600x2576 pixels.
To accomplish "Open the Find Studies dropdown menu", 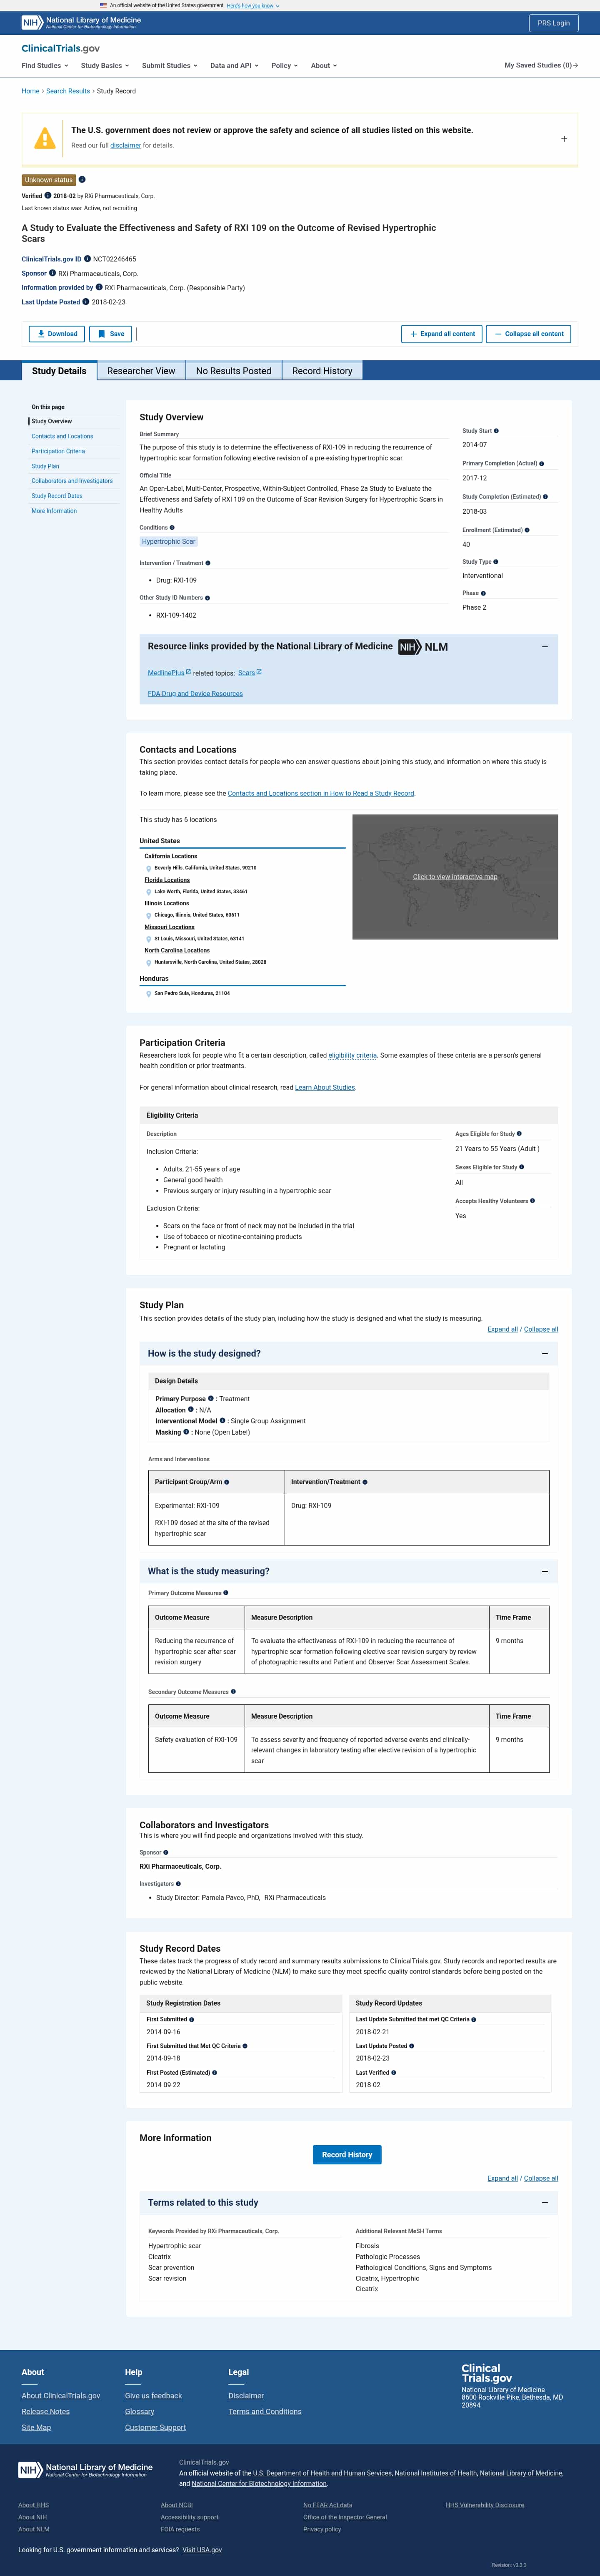I will click(45, 66).
